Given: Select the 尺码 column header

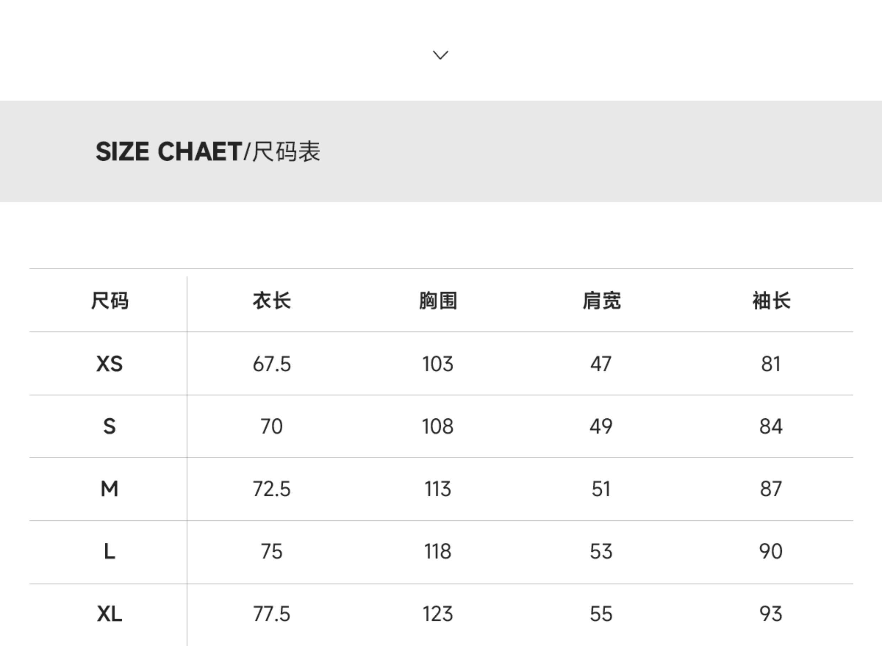Looking at the screenshot, I should coord(110,301).
